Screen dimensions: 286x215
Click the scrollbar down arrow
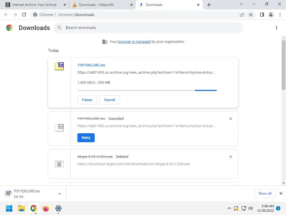(283, 183)
